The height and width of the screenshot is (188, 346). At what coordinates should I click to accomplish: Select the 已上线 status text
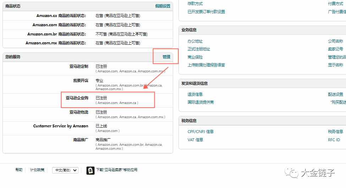point(101,126)
